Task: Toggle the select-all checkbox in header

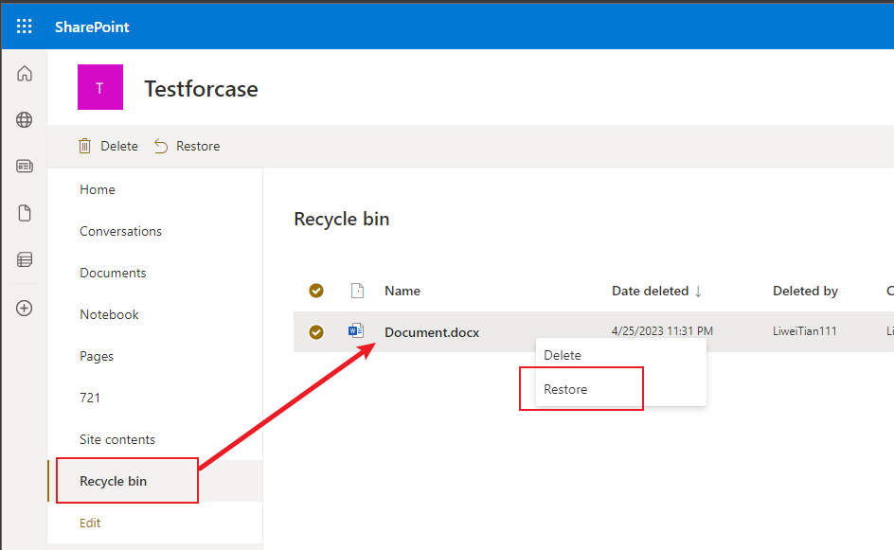Action: [x=316, y=291]
